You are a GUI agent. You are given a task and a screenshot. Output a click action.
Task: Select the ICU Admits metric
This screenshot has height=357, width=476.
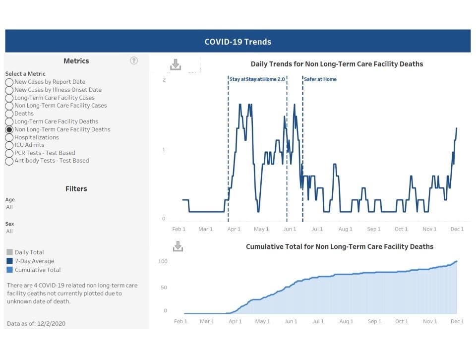(x=9, y=145)
